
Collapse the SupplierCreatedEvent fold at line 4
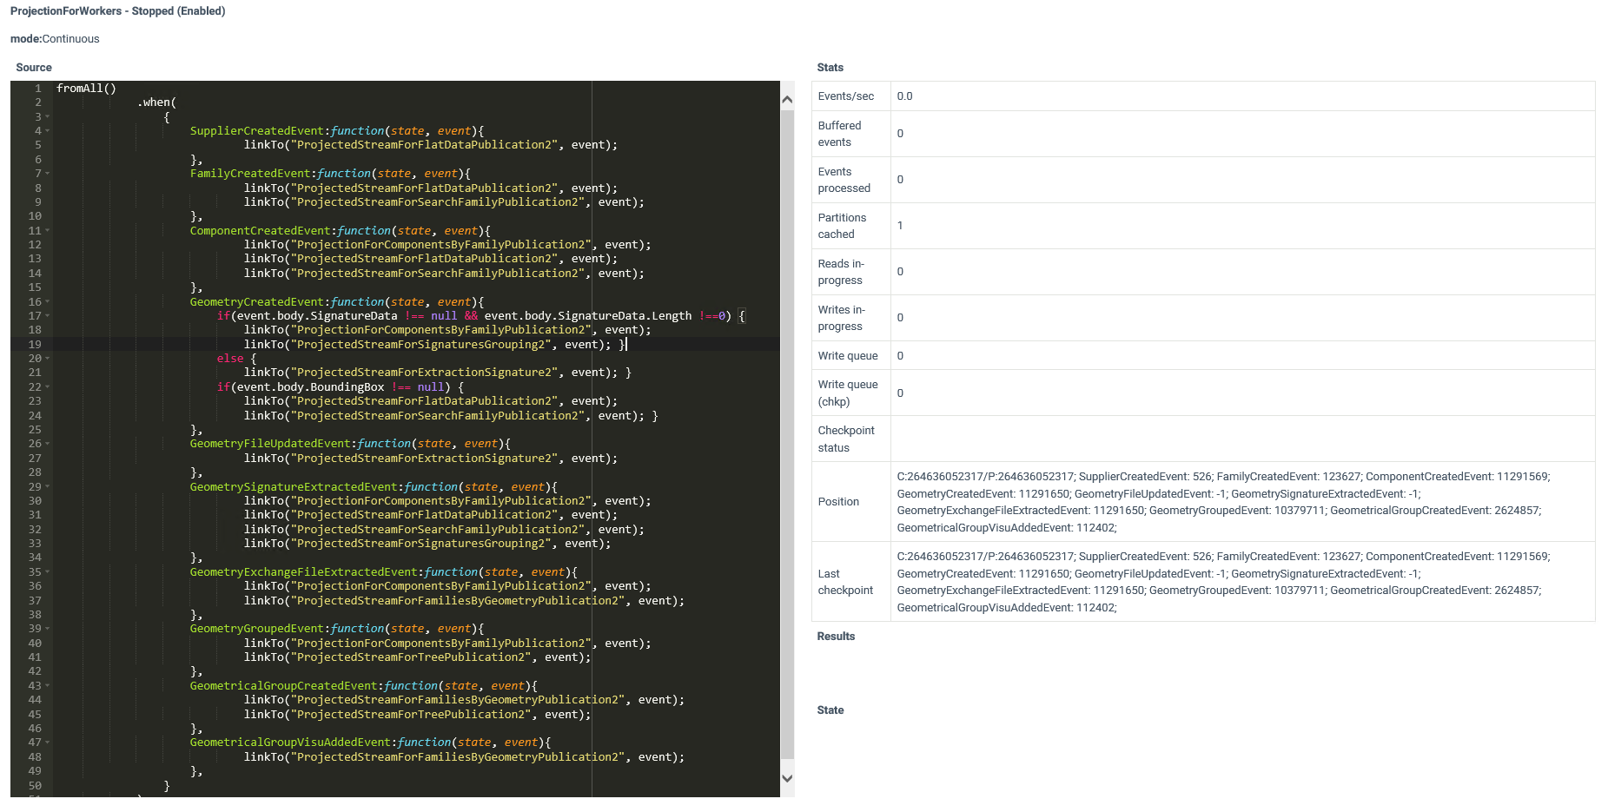48,131
